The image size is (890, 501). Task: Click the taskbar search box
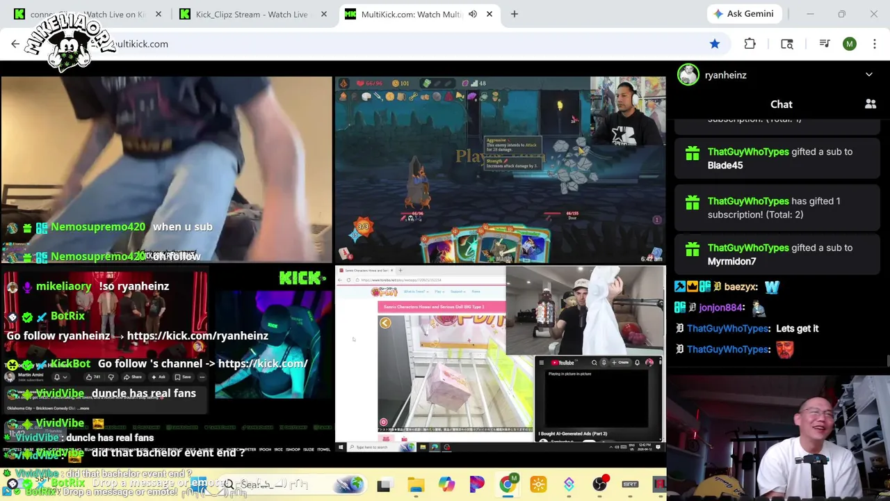292,484
